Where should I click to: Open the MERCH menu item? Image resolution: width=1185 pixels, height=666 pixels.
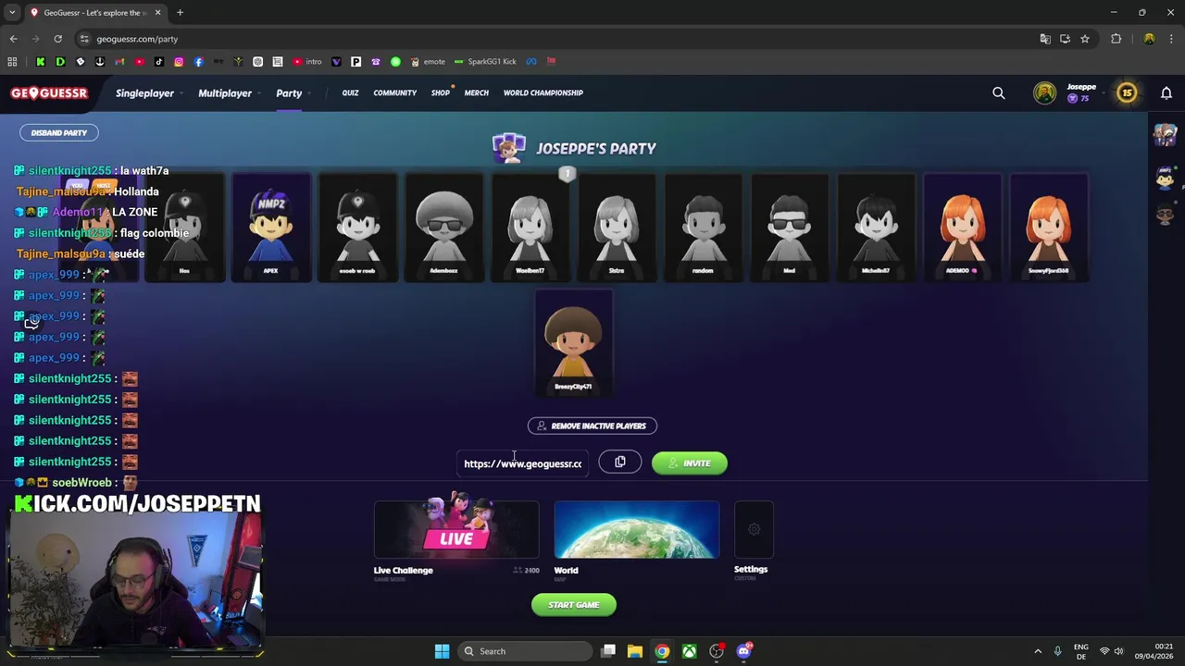(x=477, y=92)
